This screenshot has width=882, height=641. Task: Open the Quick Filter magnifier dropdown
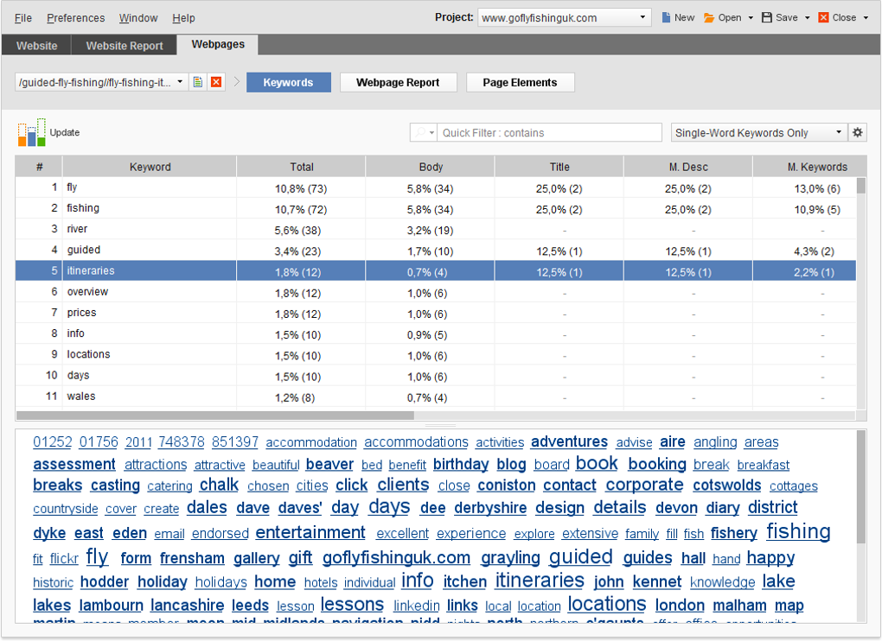[423, 131]
